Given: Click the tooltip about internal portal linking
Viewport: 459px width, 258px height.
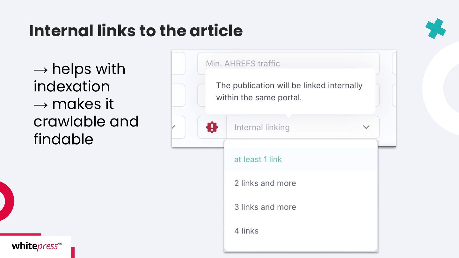Looking at the screenshot, I should click(x=289, y=91).
